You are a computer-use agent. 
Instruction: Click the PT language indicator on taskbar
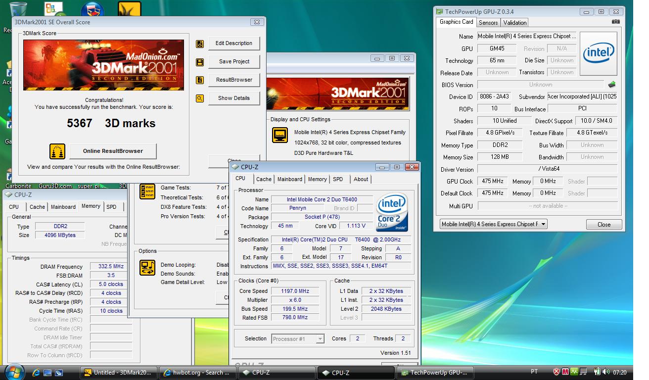[x=534, y=372]
